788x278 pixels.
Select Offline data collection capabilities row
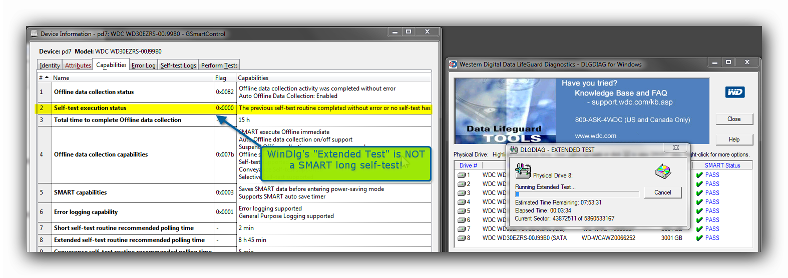click(234, 154)
